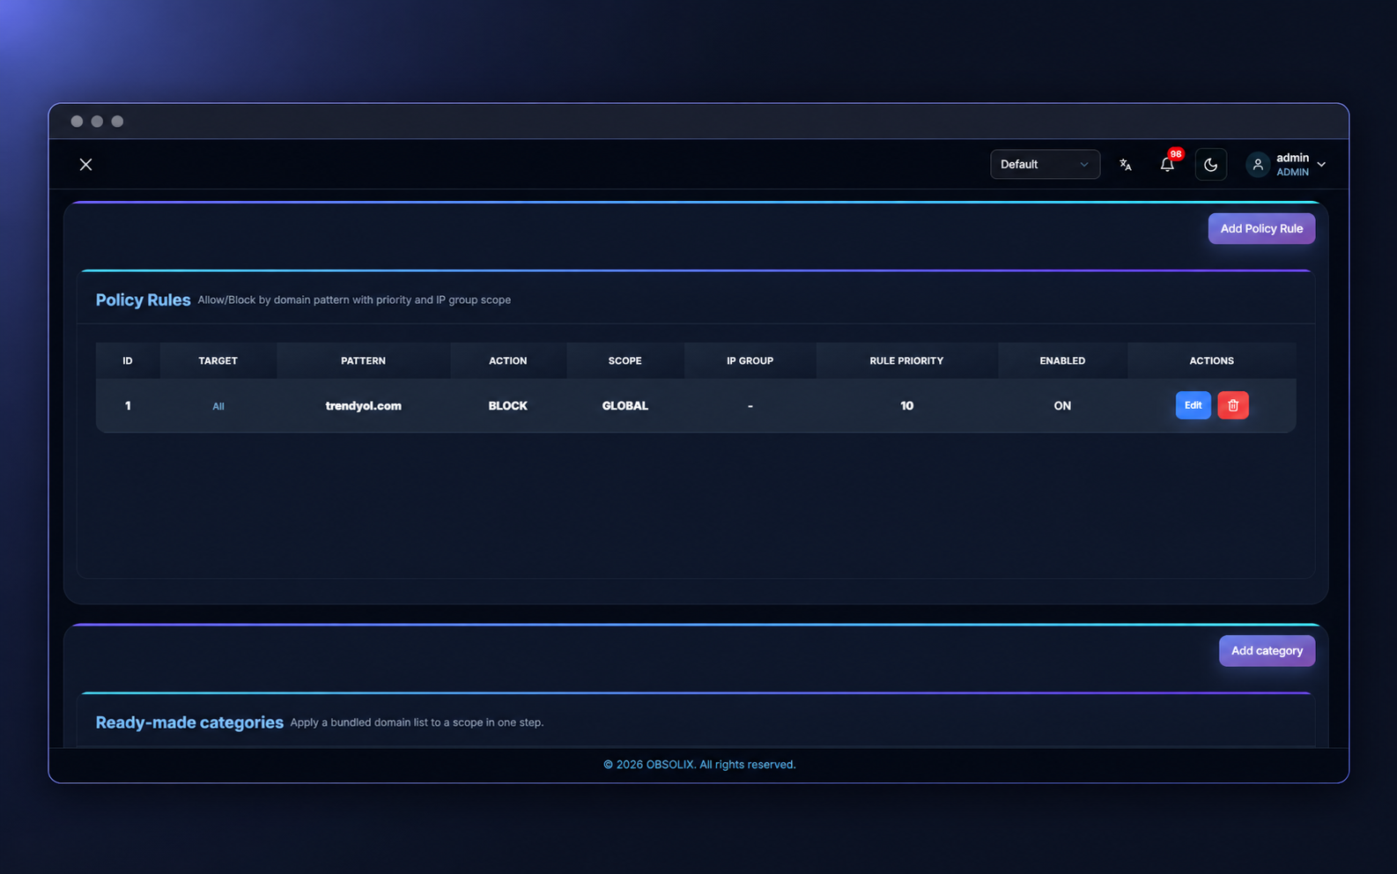Click the All target value
1397x874 pixels.
pyautogui.click(x=218, y=406)
